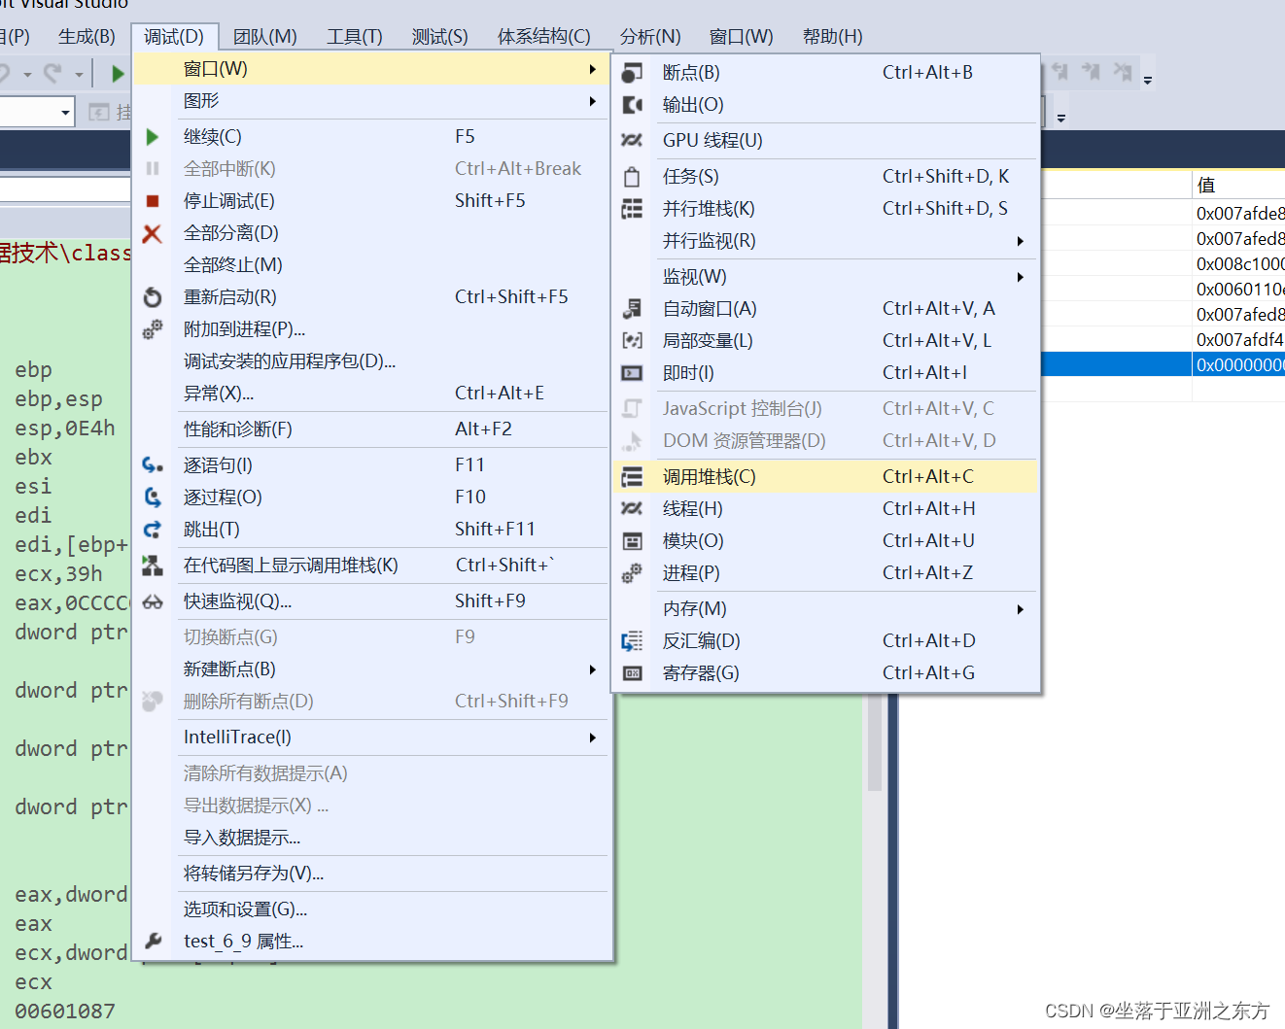Click the Autos window icon
The height and width of the screenshot is (1029, 1285).
[x=632, y=309]
